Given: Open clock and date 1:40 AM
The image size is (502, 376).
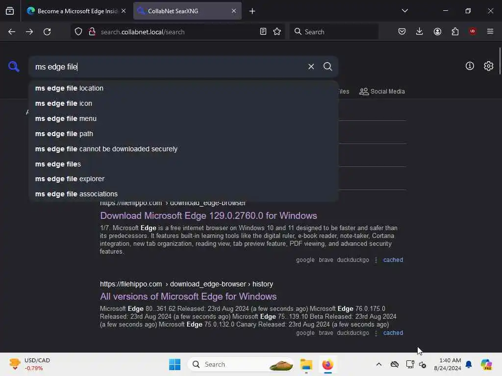Looking at the screenshot, I should (448, 364).
